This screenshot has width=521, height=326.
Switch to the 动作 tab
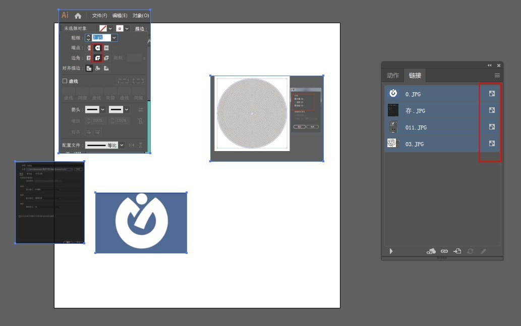pyautogui.click(x=393, y=76)
